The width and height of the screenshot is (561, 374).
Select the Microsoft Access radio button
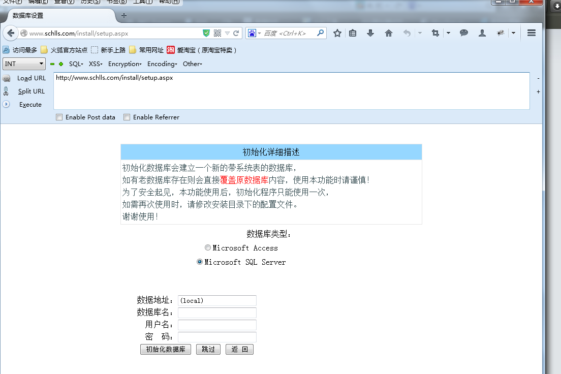[x=207, y=247]
